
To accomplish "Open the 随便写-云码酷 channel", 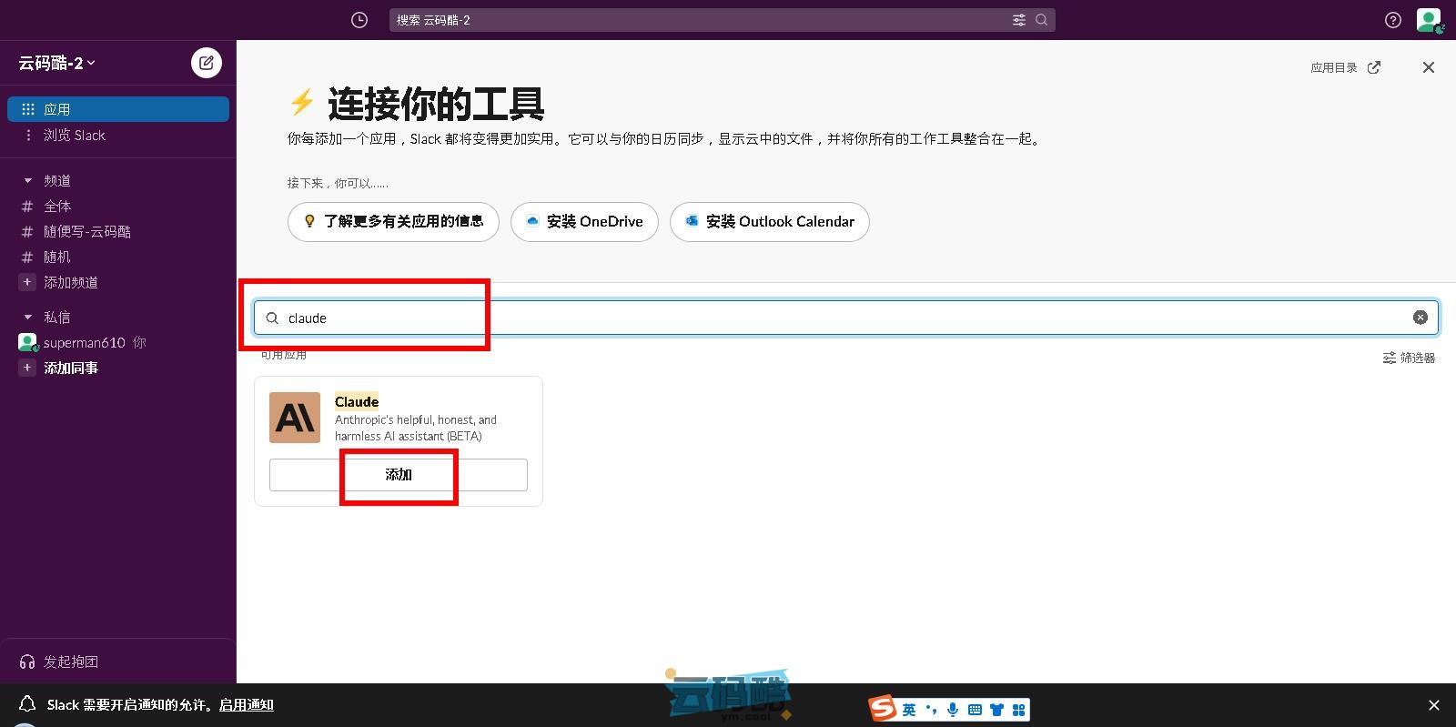I will point(87,232).
